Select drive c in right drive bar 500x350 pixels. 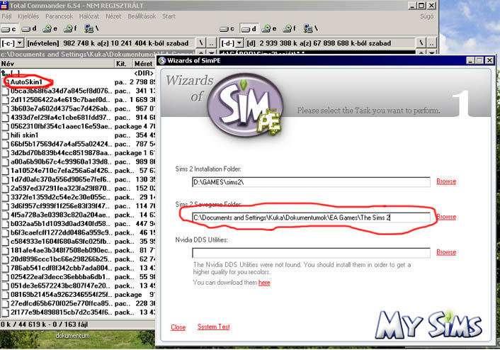click(x=227, y=29)
